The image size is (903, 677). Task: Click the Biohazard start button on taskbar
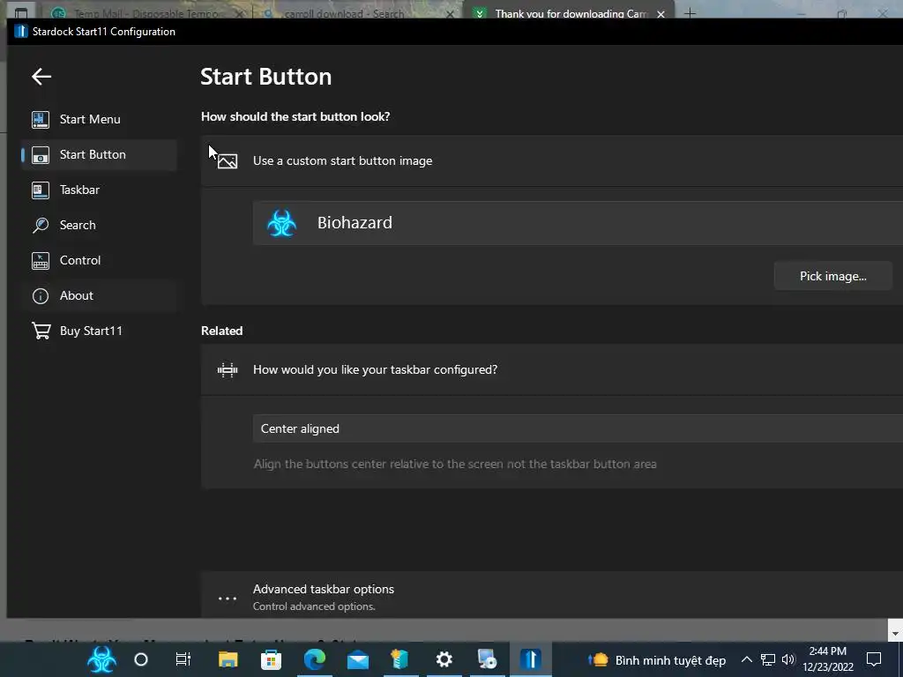coord(102,659)
